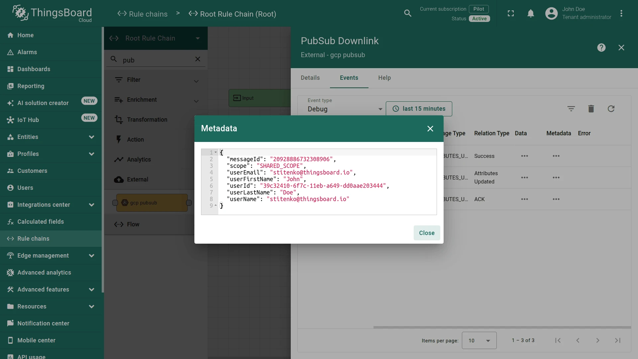The width and height of the screenshot is (638, 359).
Task: Switch to the Events tab
Action: point(349,78)
